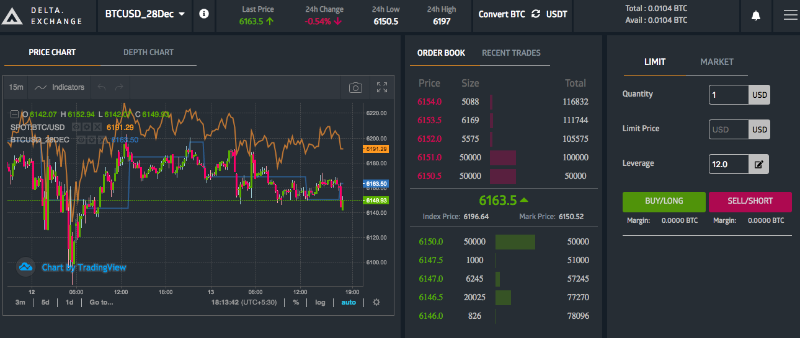This screenshot has height=338, width=800.
Task: Toggle percent scale on chart
Action: tap(296, 302)
